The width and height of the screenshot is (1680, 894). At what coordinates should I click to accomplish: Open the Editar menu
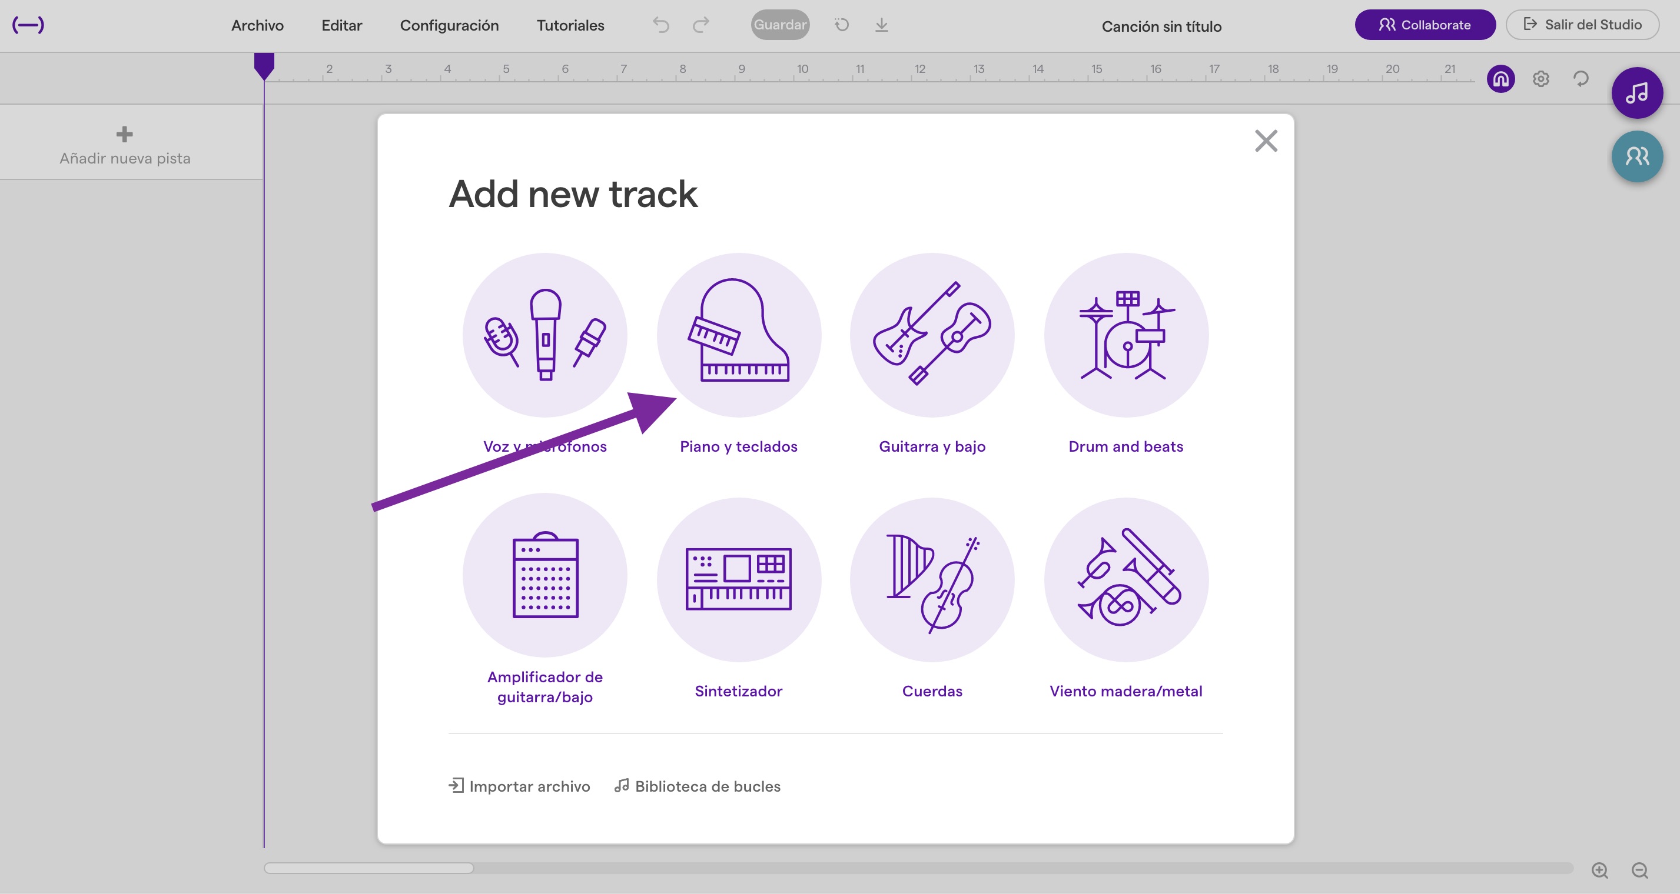coord(341,25)
